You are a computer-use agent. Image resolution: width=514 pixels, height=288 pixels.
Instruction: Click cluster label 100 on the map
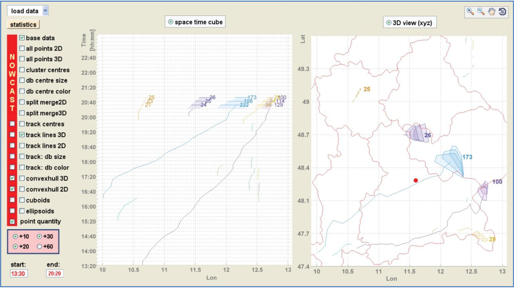[x=497, y=181]
